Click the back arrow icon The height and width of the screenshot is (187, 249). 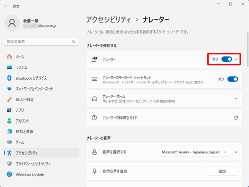coord(6,6)
